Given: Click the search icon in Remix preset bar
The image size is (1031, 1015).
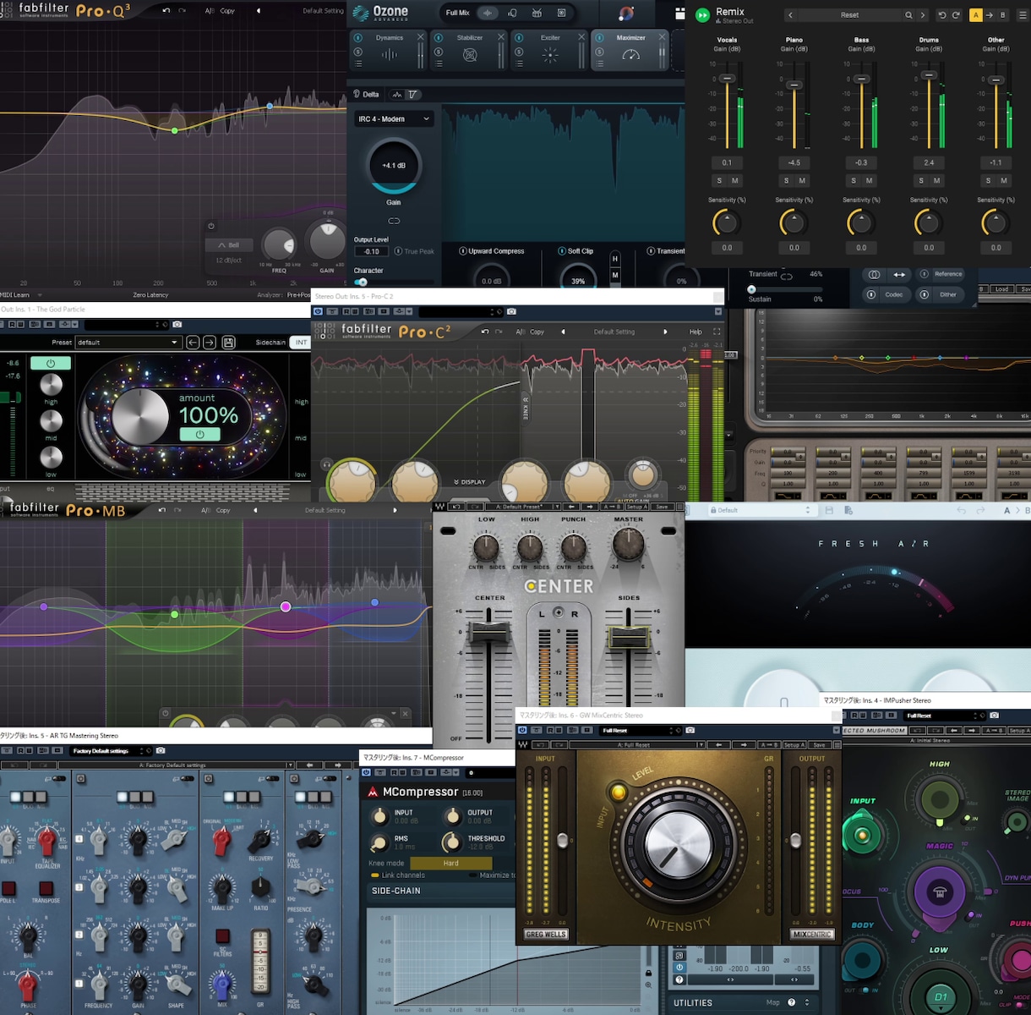Looking at the screenshot, I should pyautogui.click(x=908, y=15).
